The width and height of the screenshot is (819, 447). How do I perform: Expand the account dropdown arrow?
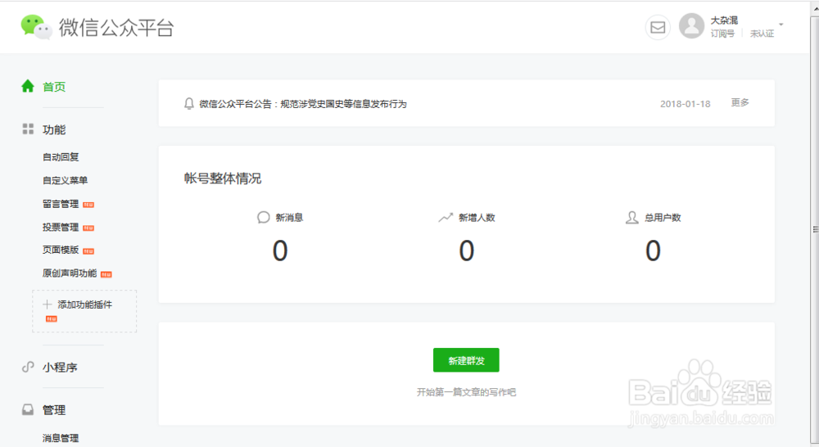[781, 25]
